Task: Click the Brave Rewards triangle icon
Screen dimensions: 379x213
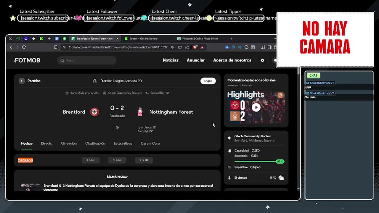Action: point(202,47)
